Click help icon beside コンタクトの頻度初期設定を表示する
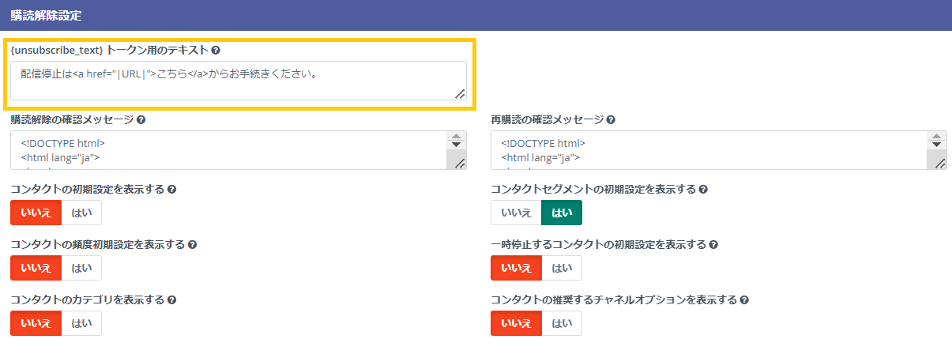 point(193,245)
